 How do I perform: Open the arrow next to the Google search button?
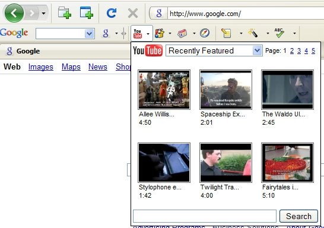[x=116, y=33]
